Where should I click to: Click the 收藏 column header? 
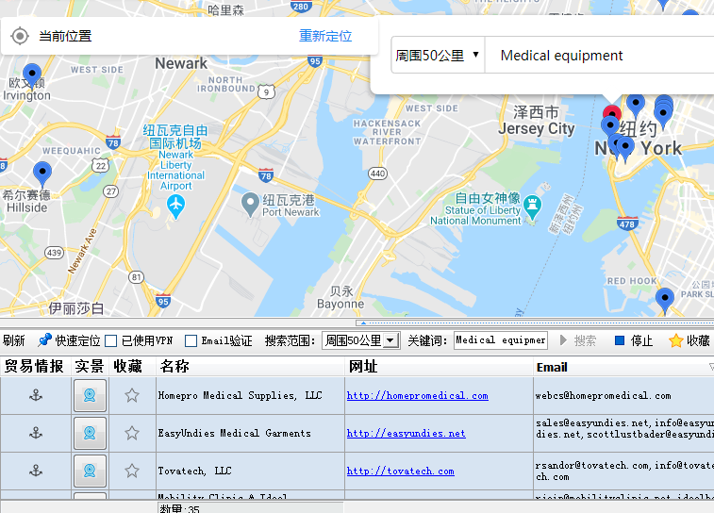point(132,367)
